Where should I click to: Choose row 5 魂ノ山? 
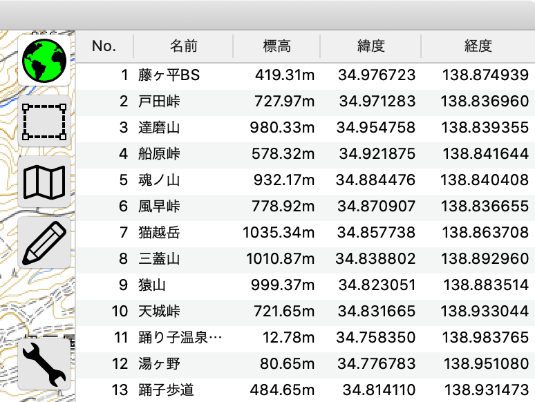click(x=306, y=180)
